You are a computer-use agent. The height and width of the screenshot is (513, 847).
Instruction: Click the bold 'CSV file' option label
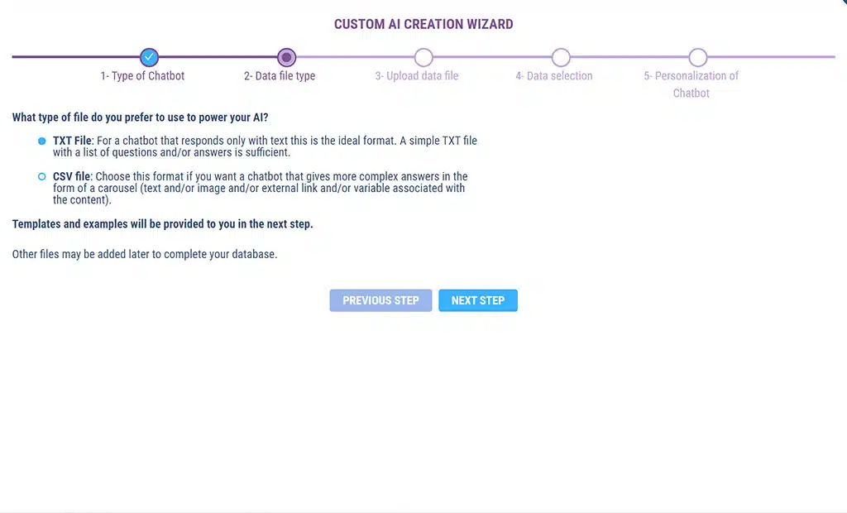pyautogui.click(x=72, y=176)
